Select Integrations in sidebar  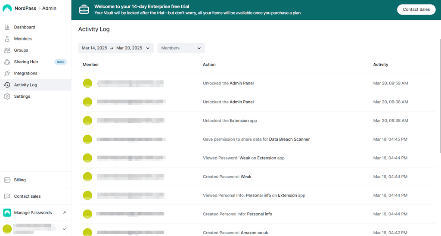pyautogui.click(x=35, y=73)
